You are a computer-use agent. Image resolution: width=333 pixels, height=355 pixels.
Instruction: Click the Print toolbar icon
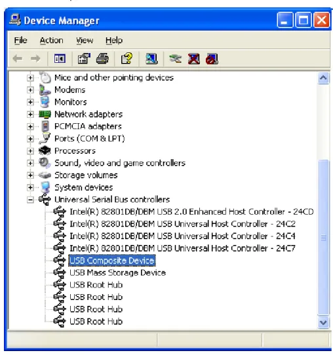pos(102,59)
